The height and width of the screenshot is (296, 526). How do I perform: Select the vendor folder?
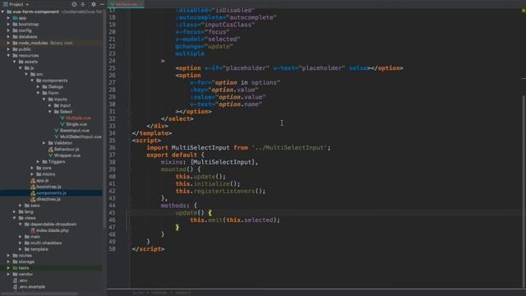click(25, 274)
